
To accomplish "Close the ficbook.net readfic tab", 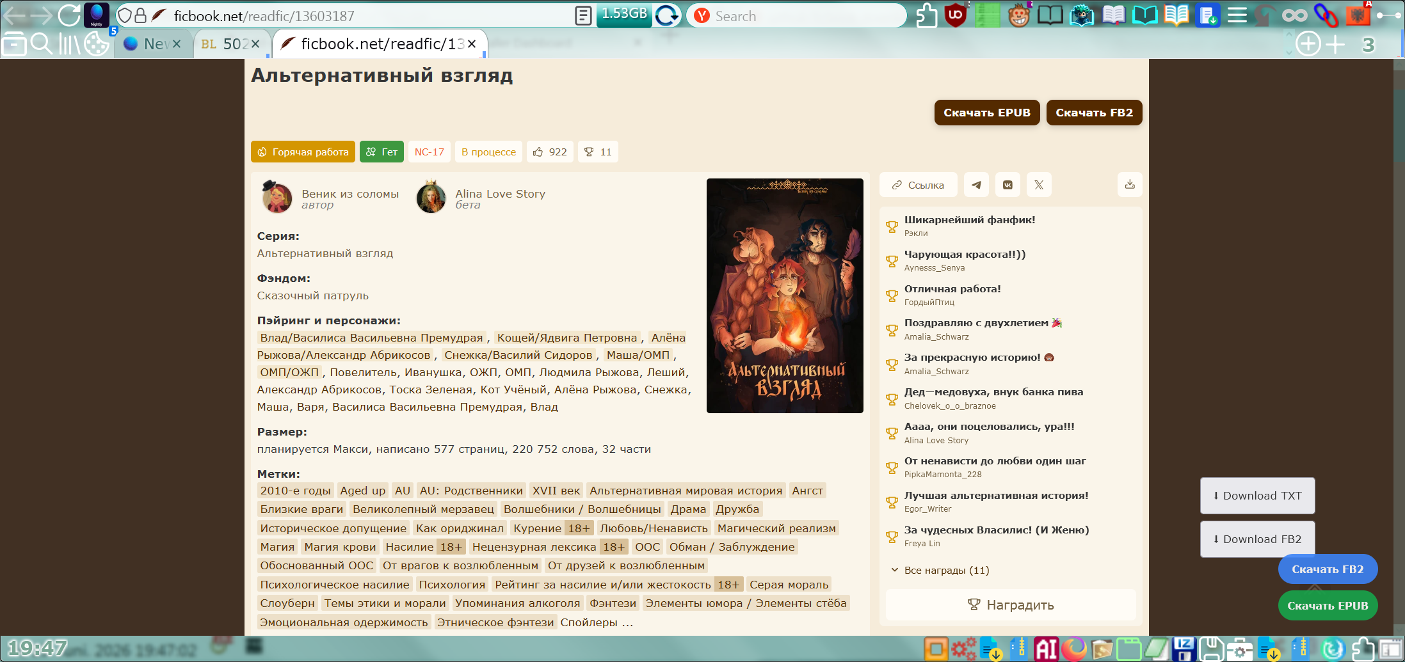I will click(472, 43).
